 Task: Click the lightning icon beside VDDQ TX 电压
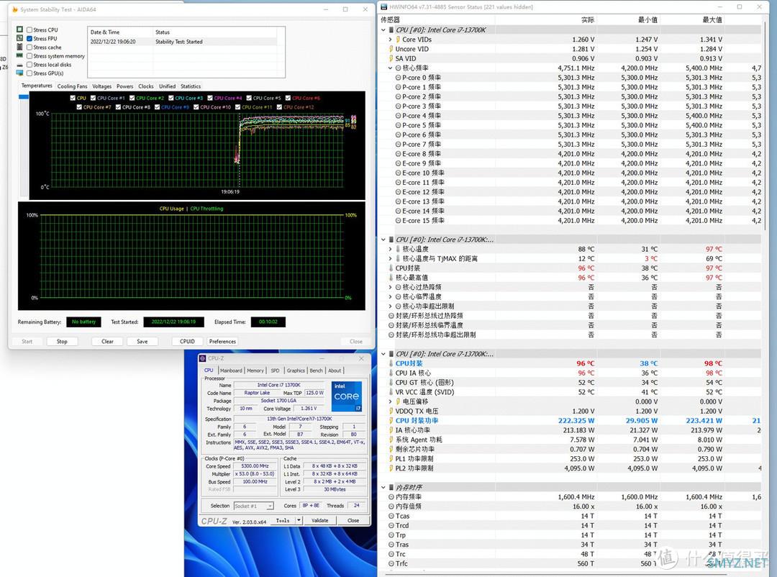391,412
